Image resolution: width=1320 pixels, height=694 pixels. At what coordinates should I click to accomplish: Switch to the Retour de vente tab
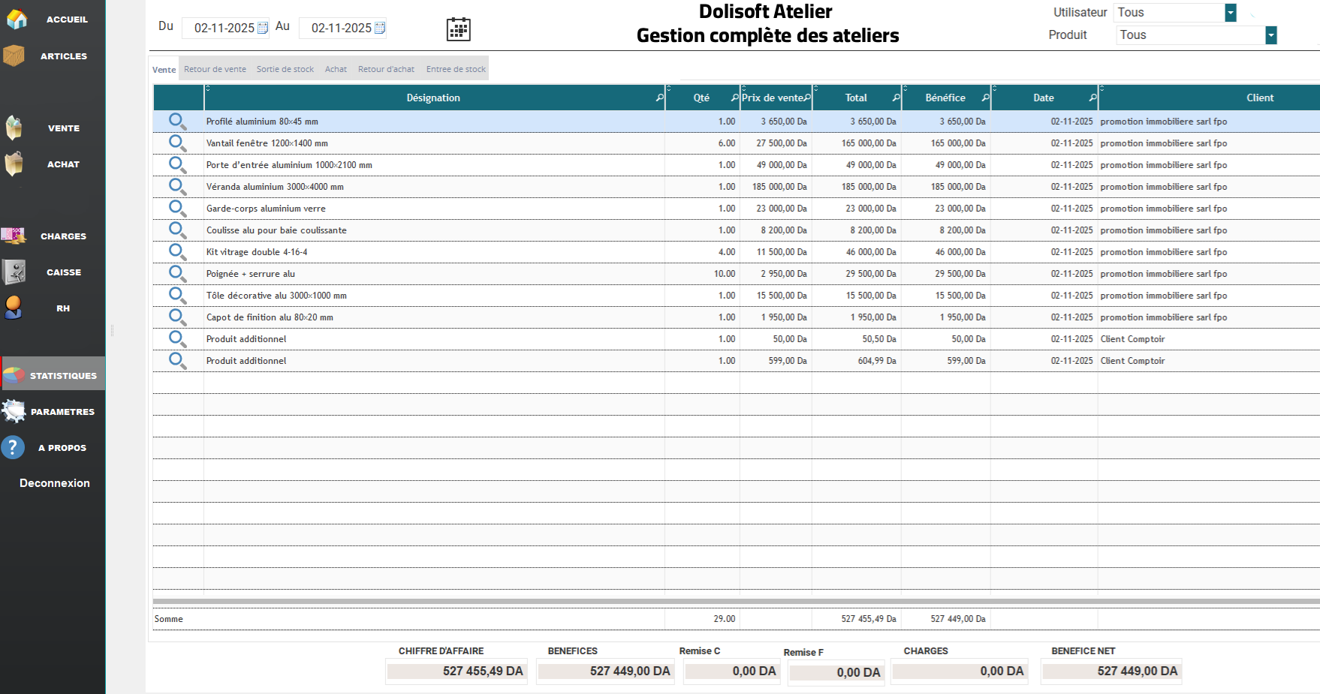pyautogui.click(x=215, y=69)
